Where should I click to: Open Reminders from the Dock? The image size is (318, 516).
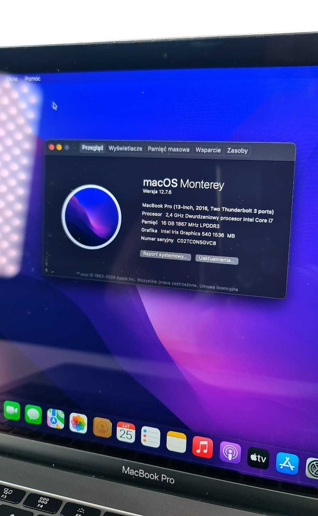(x=151, y=437)
